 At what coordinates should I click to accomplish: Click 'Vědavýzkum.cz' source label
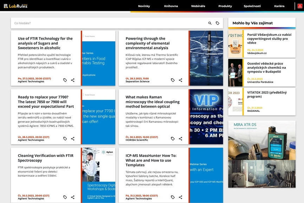click(x=257, y=53)
